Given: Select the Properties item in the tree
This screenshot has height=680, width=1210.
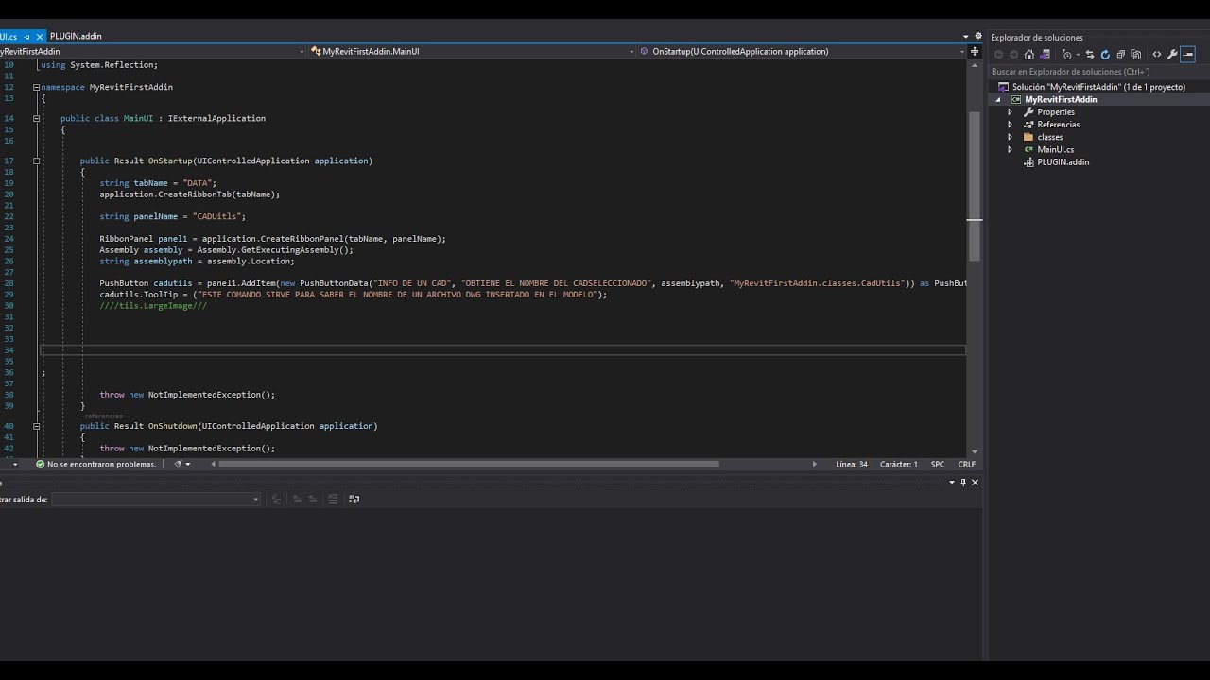Looking at the screenshot, I should tap(1056, 112).
